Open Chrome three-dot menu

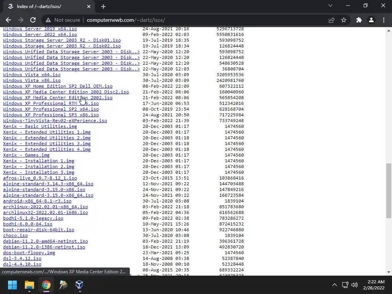pos(384,20)
